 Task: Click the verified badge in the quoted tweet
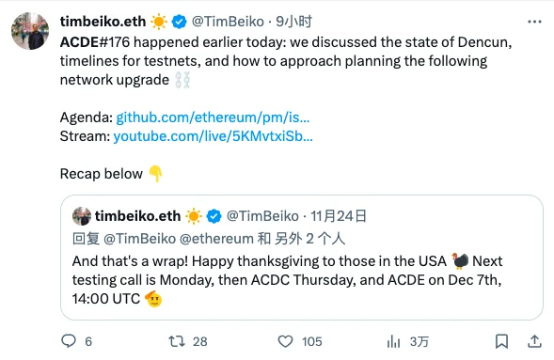coord(214,216)
